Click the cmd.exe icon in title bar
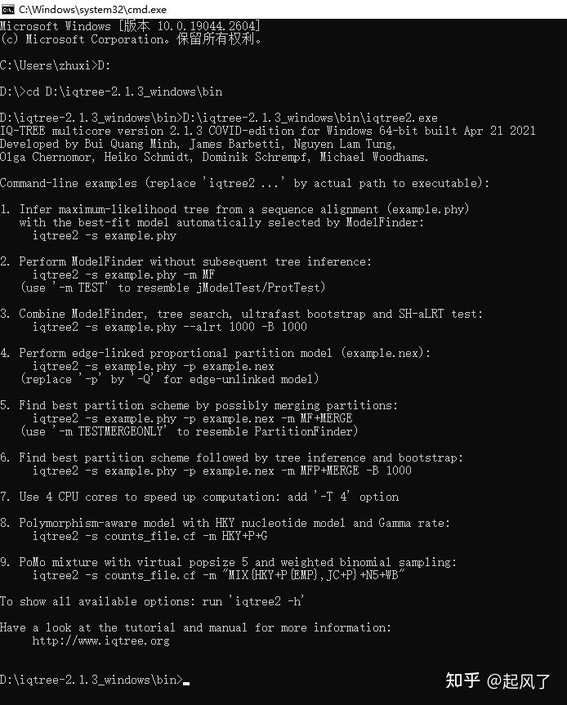Viewport: 567px width, 705px height. 8,8
